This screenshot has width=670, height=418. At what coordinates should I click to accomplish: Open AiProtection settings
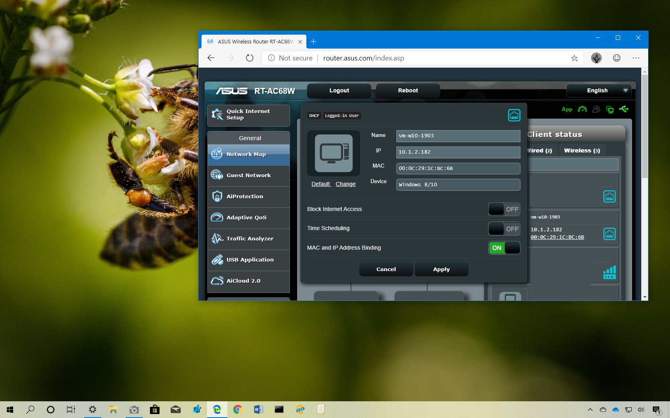click(248, 197)
